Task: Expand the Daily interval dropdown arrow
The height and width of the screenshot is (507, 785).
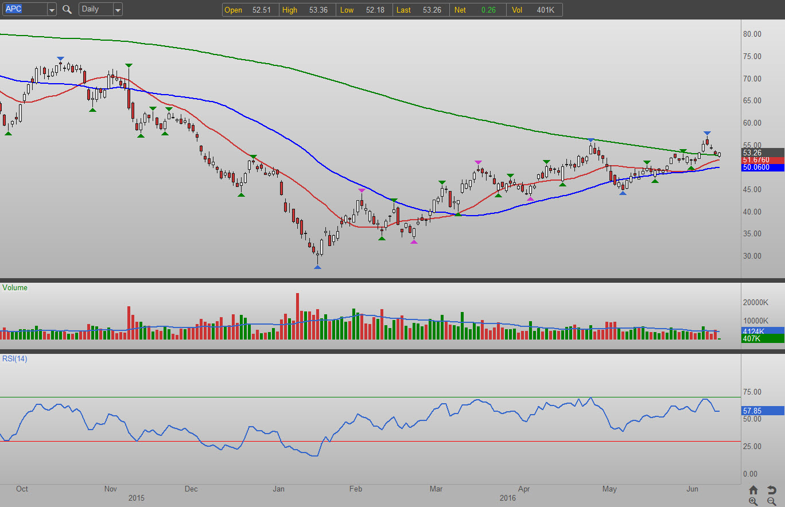Action: click(118, 10)
